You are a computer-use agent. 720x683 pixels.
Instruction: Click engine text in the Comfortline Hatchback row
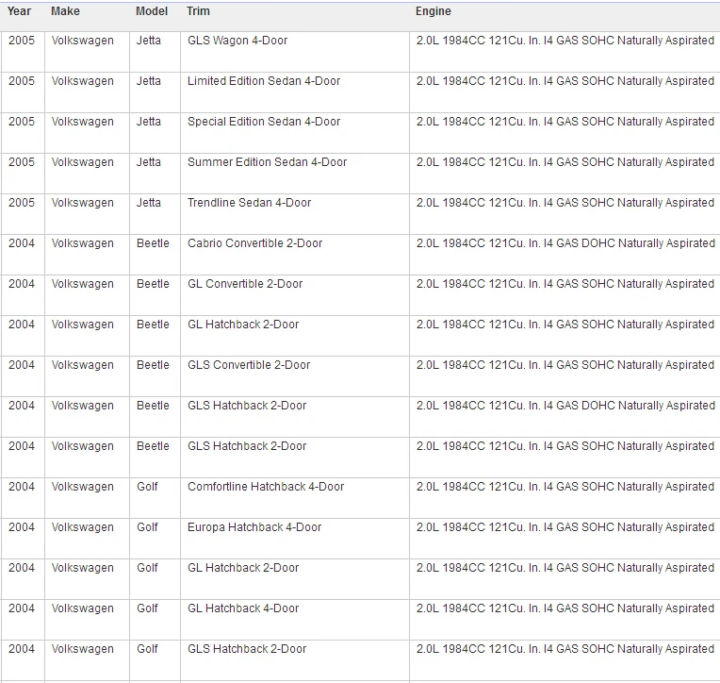tap(565, 486)
